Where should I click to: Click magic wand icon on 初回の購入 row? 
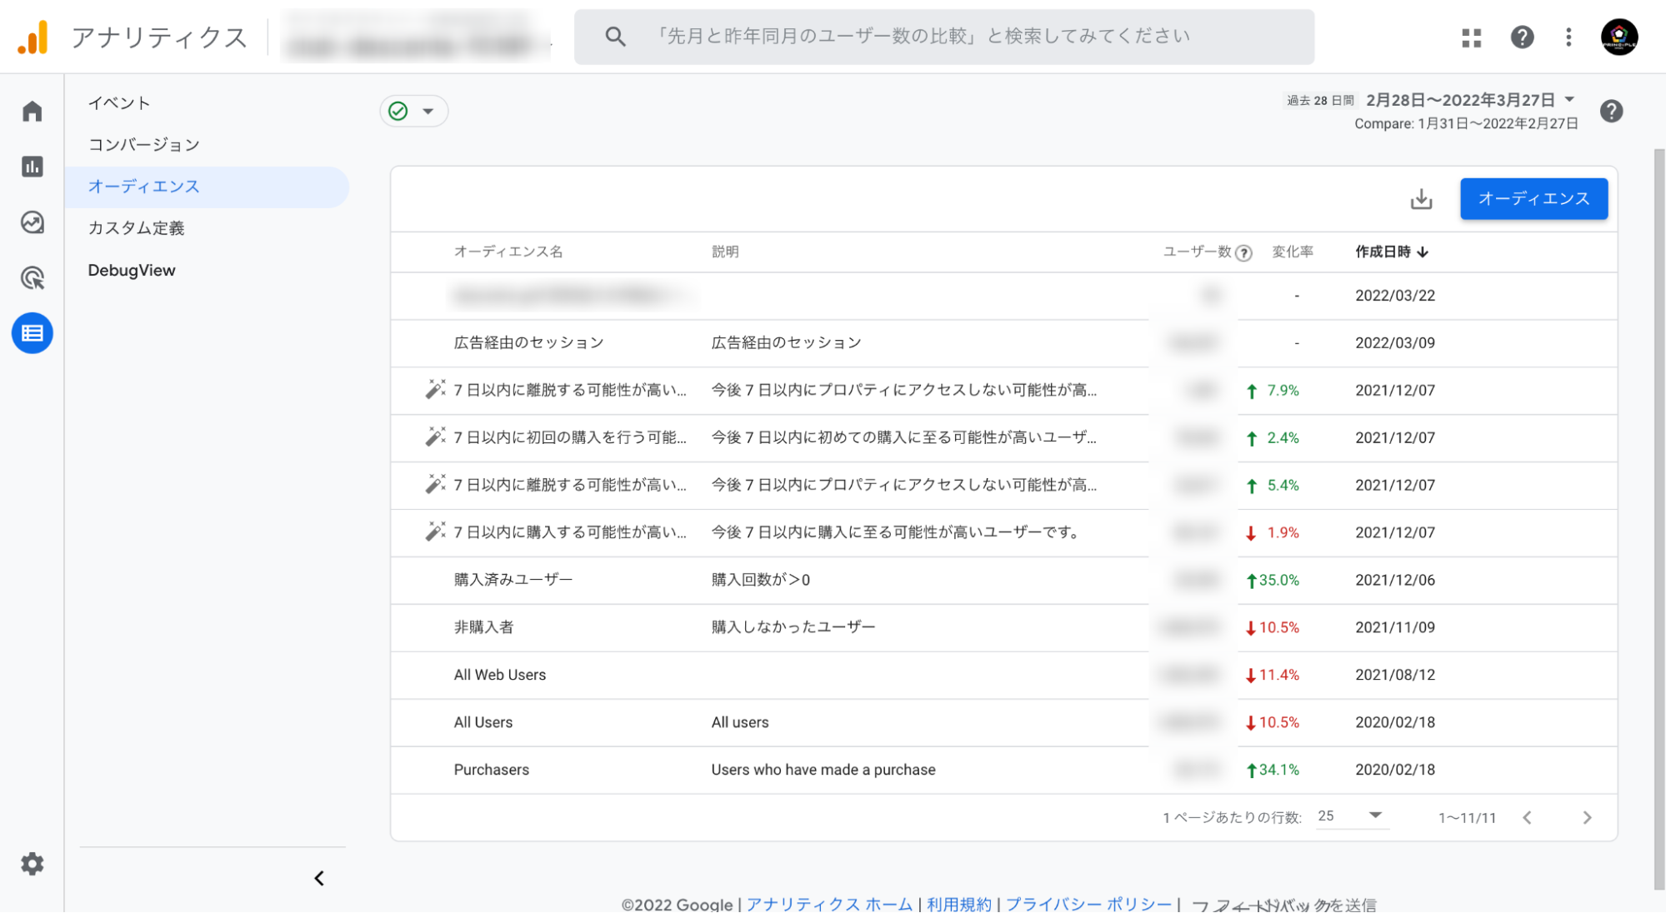435,437
